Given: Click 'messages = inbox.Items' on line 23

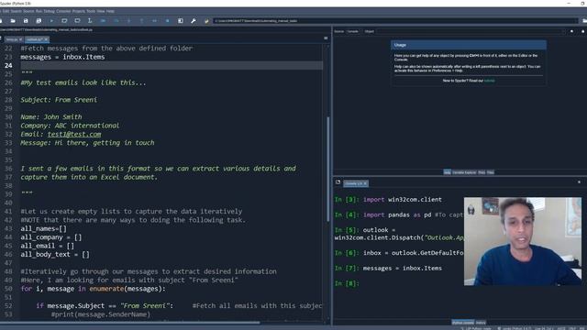Looking at the screenshot, I should [62, 57].
